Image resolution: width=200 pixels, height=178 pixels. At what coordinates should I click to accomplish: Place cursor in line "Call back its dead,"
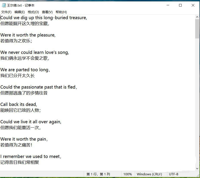19,104
